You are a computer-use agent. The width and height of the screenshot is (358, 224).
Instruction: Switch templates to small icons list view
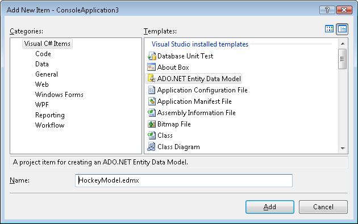[x=342, y=29]
